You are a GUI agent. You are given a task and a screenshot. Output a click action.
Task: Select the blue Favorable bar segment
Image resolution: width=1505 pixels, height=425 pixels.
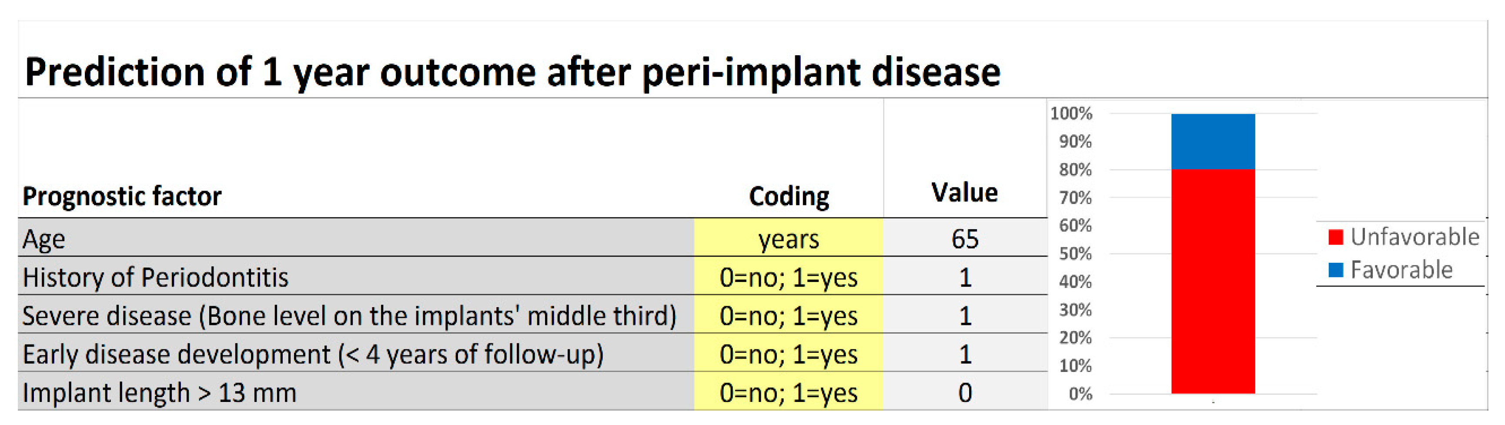(x=1213, y=141)
